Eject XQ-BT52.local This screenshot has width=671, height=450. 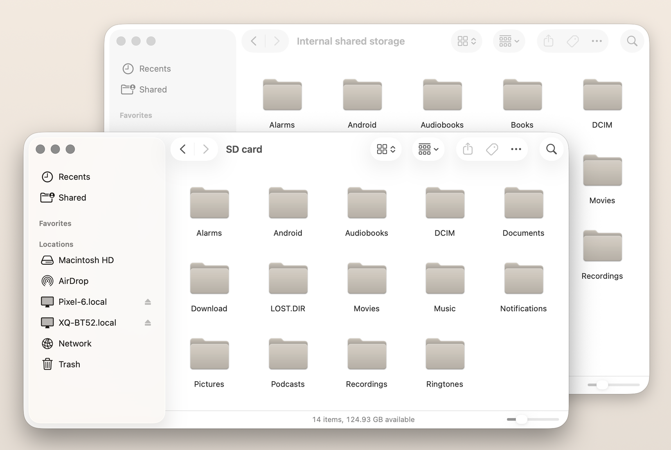148,323
